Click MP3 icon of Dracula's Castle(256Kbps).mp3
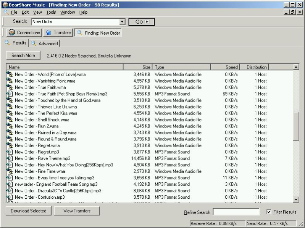305x228 pixels. point(10,191)
